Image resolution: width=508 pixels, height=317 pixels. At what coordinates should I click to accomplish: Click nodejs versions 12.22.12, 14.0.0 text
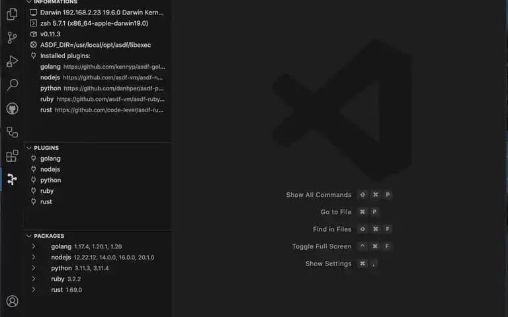tap(114, 258)
